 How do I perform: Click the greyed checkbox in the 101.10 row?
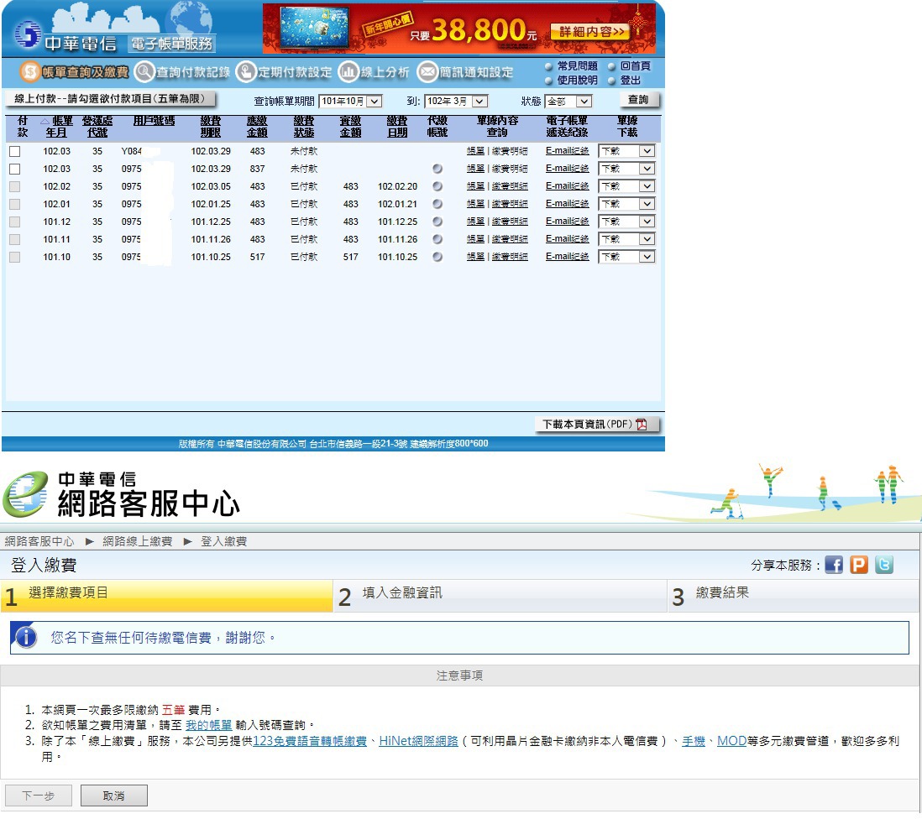15,258
